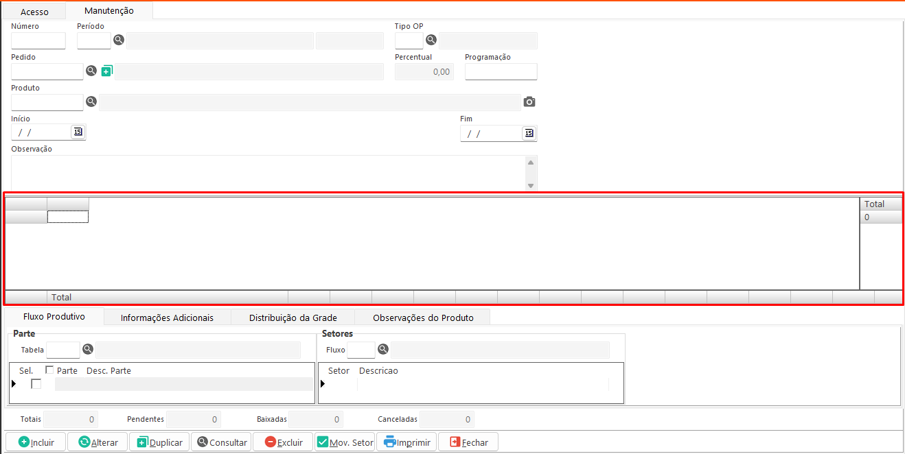Switch to the Acesso tab

pos(34,12)
